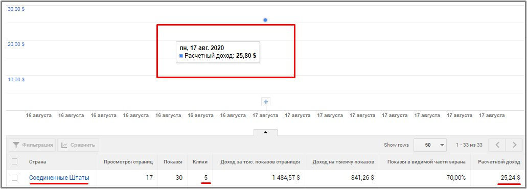Go to previous page of rows
The width and height of the screenshot is (527, 189).
(x=497, y=145)
